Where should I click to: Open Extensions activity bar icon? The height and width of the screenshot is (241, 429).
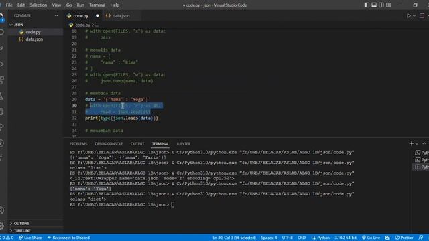(1, 80)
